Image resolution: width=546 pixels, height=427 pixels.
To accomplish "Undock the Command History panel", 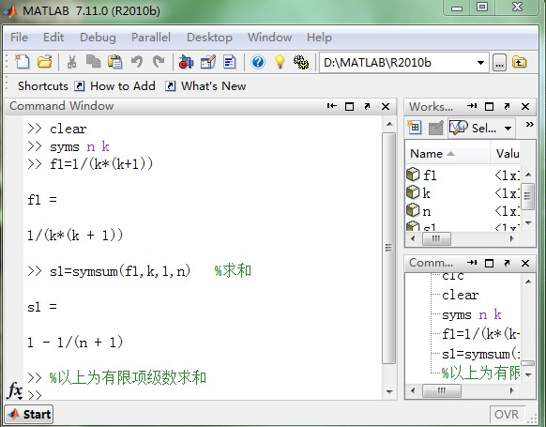I will 507,263.
